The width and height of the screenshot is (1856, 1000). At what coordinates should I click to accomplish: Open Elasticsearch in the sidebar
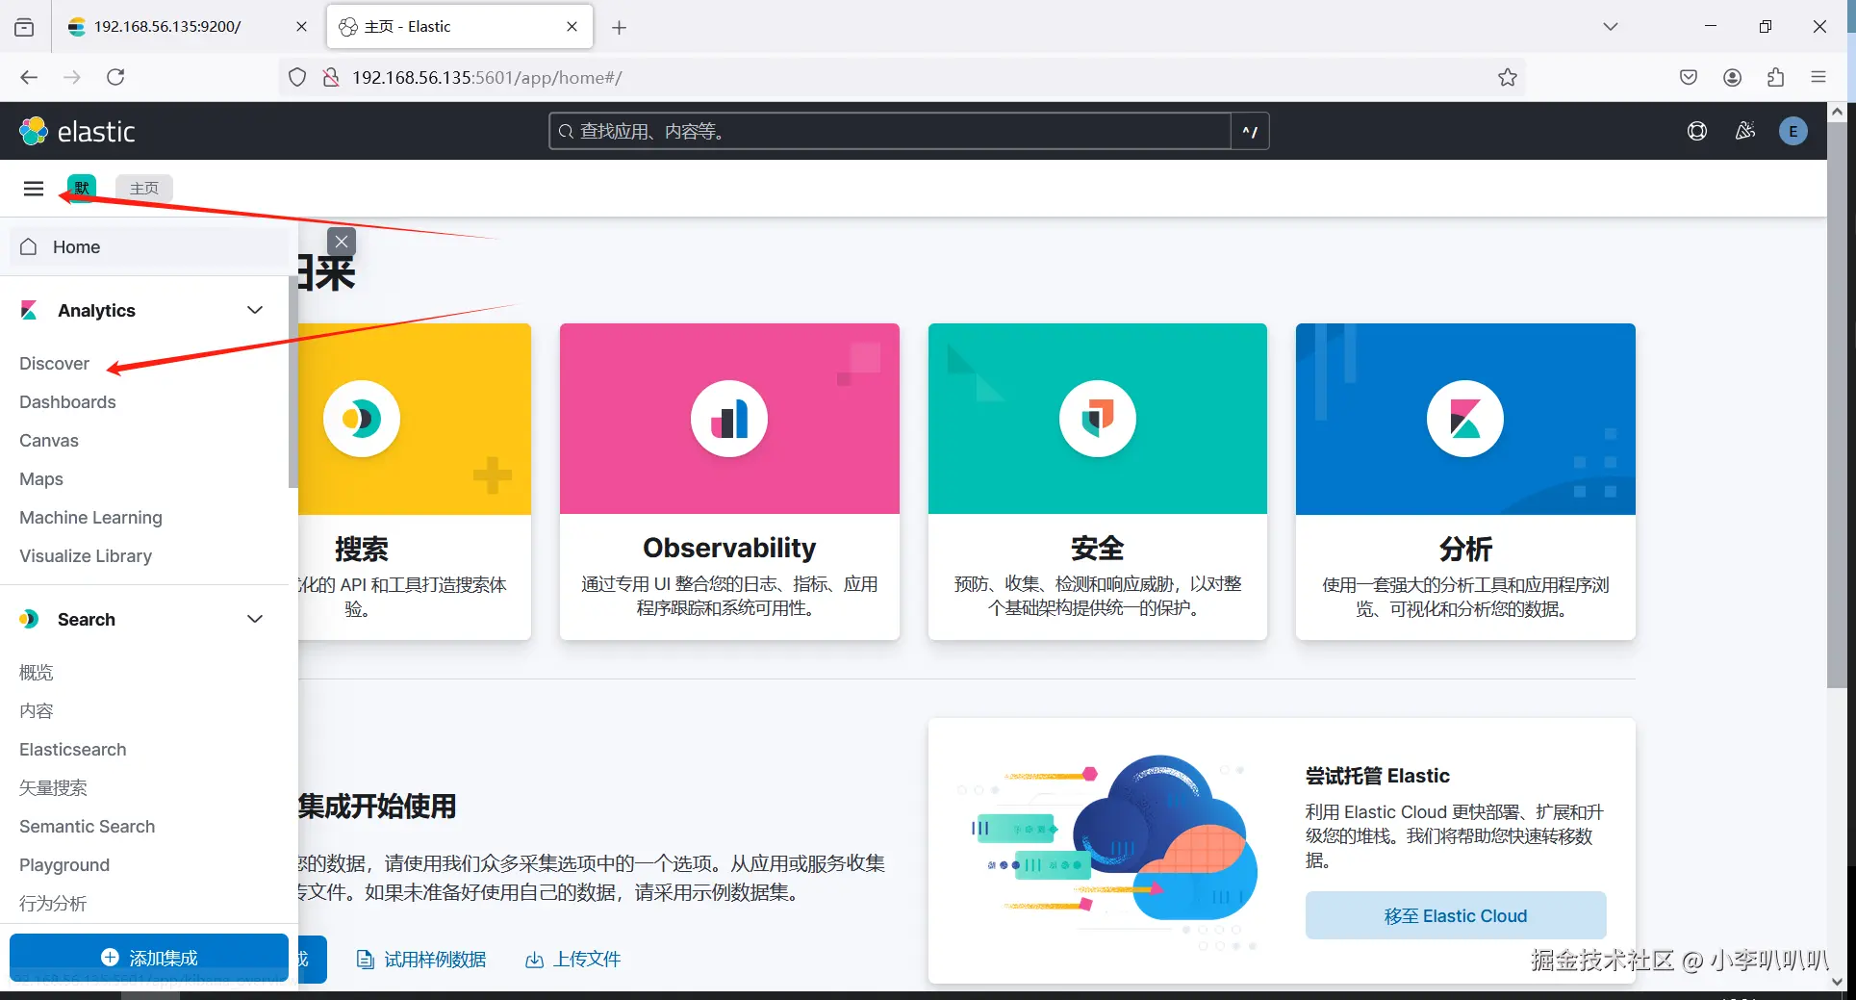pyautogui.click(x=73, y=749)
